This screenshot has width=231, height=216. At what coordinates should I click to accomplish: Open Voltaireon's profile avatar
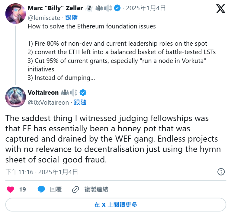(15, 97)
